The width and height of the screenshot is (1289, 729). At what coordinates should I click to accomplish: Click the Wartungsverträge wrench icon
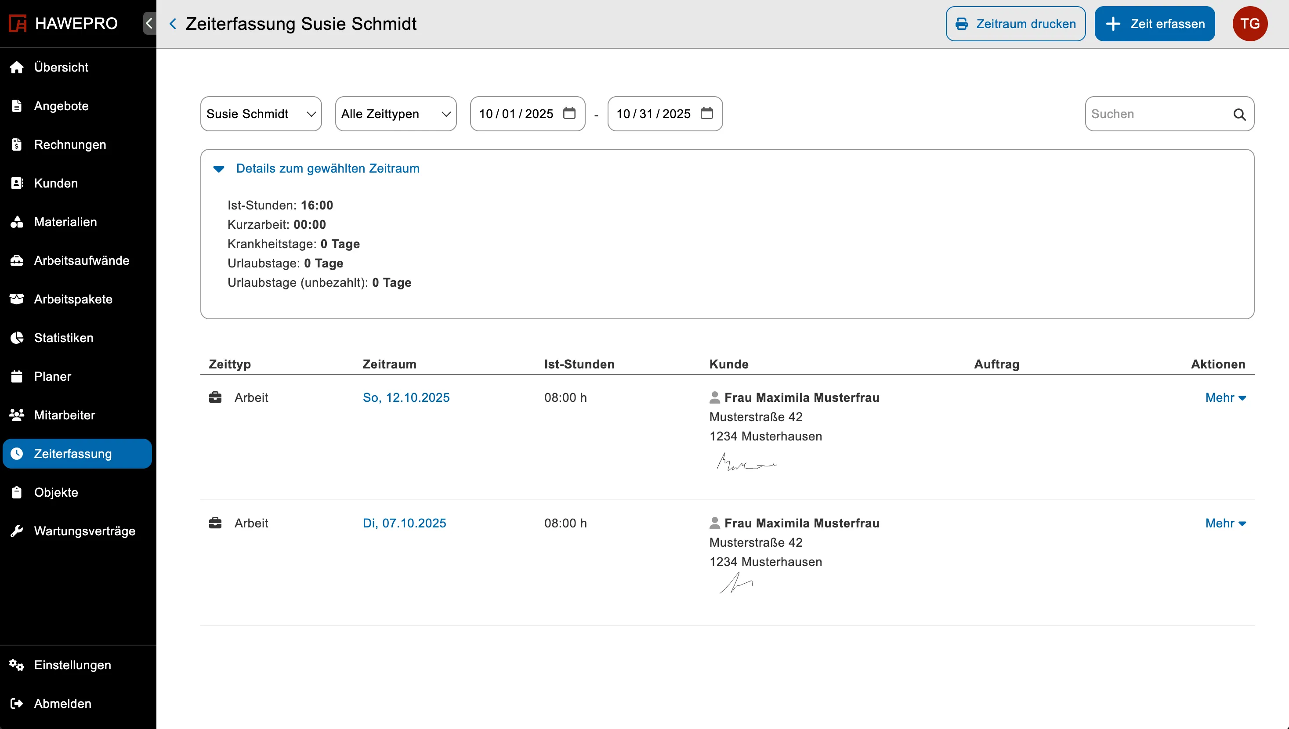click(17, 531)
